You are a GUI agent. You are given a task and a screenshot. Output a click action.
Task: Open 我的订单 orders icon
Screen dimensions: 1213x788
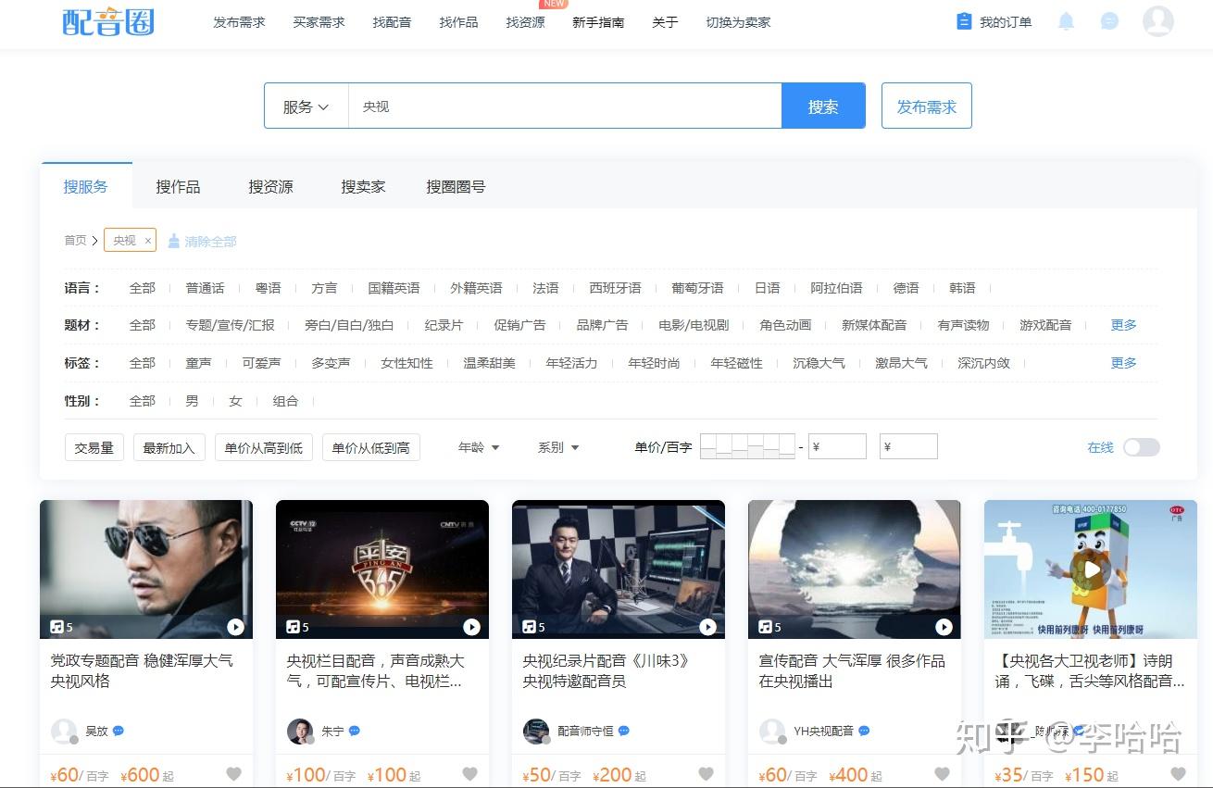pyautogui.click(x=964, y=21)
